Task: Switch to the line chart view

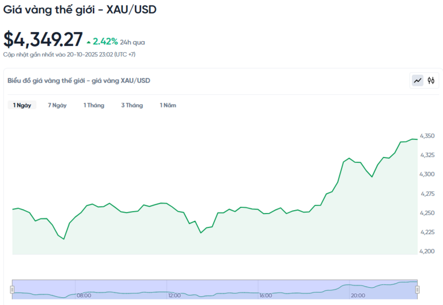Action: pyautogui.click(x=418, y=81)
